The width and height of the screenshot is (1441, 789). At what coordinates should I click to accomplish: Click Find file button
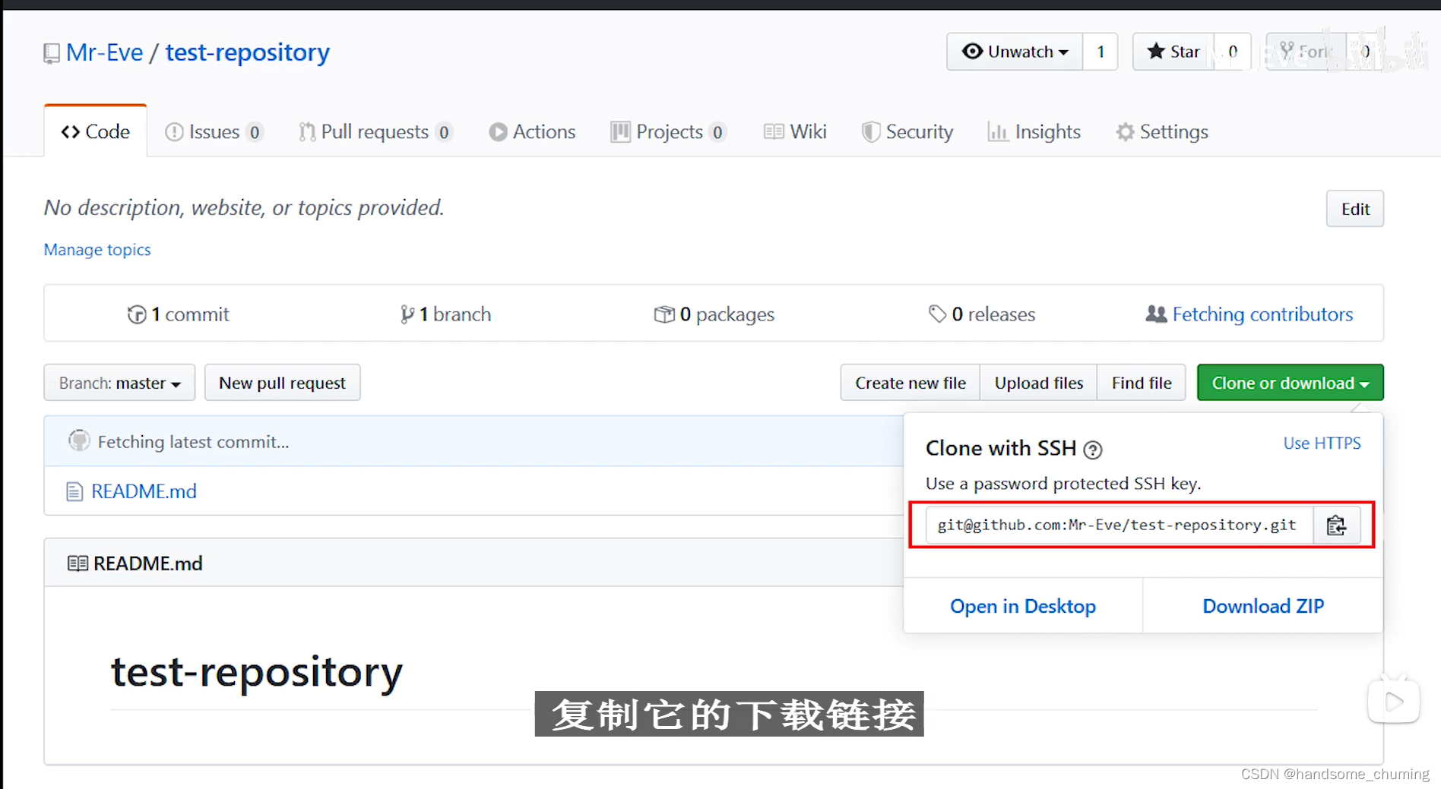click(1142, 383)
